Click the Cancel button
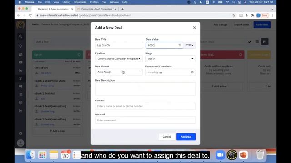291x163 pixels. coord(166,137)
